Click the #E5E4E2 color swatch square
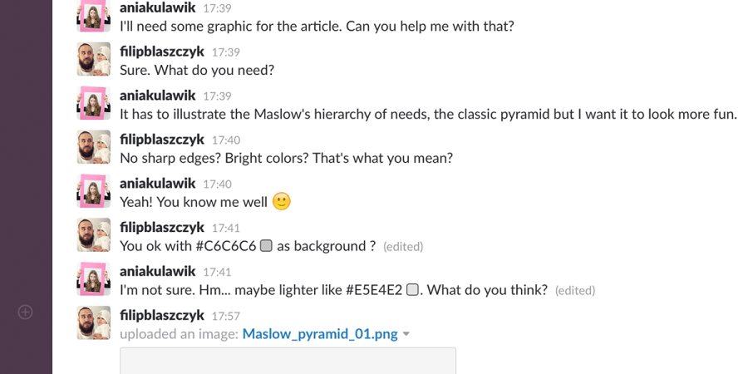This screenshot has width=748, height=374. 412,290
